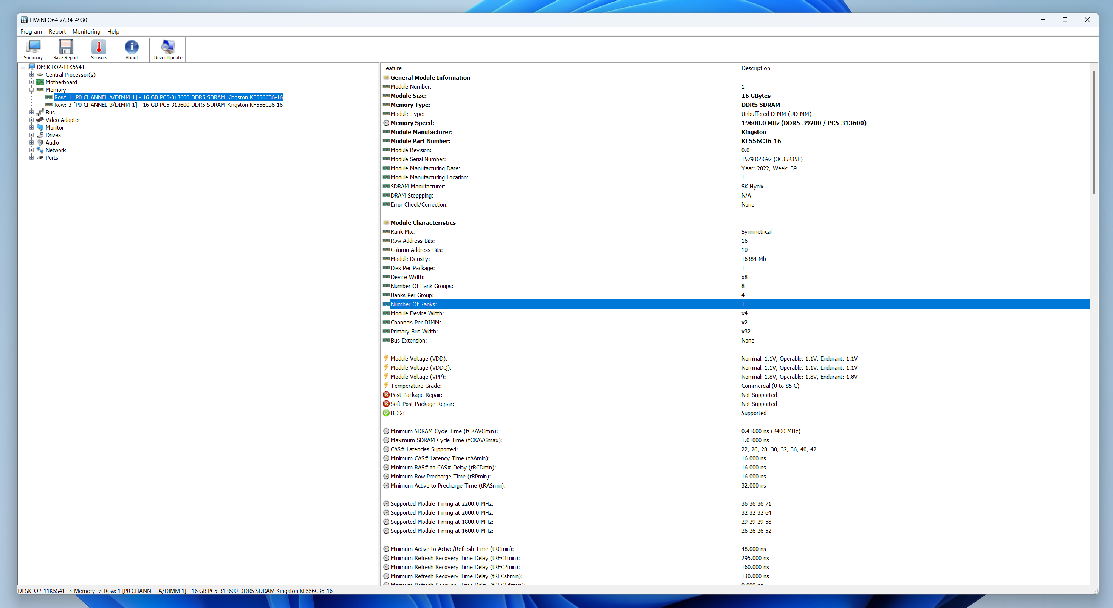Expand the Drives tree node
This screenshot has width=1113, height=608.
click(31, 135)
